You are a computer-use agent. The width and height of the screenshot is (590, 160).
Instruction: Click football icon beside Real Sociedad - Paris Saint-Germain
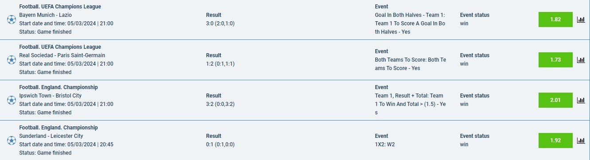click(12, 60)
